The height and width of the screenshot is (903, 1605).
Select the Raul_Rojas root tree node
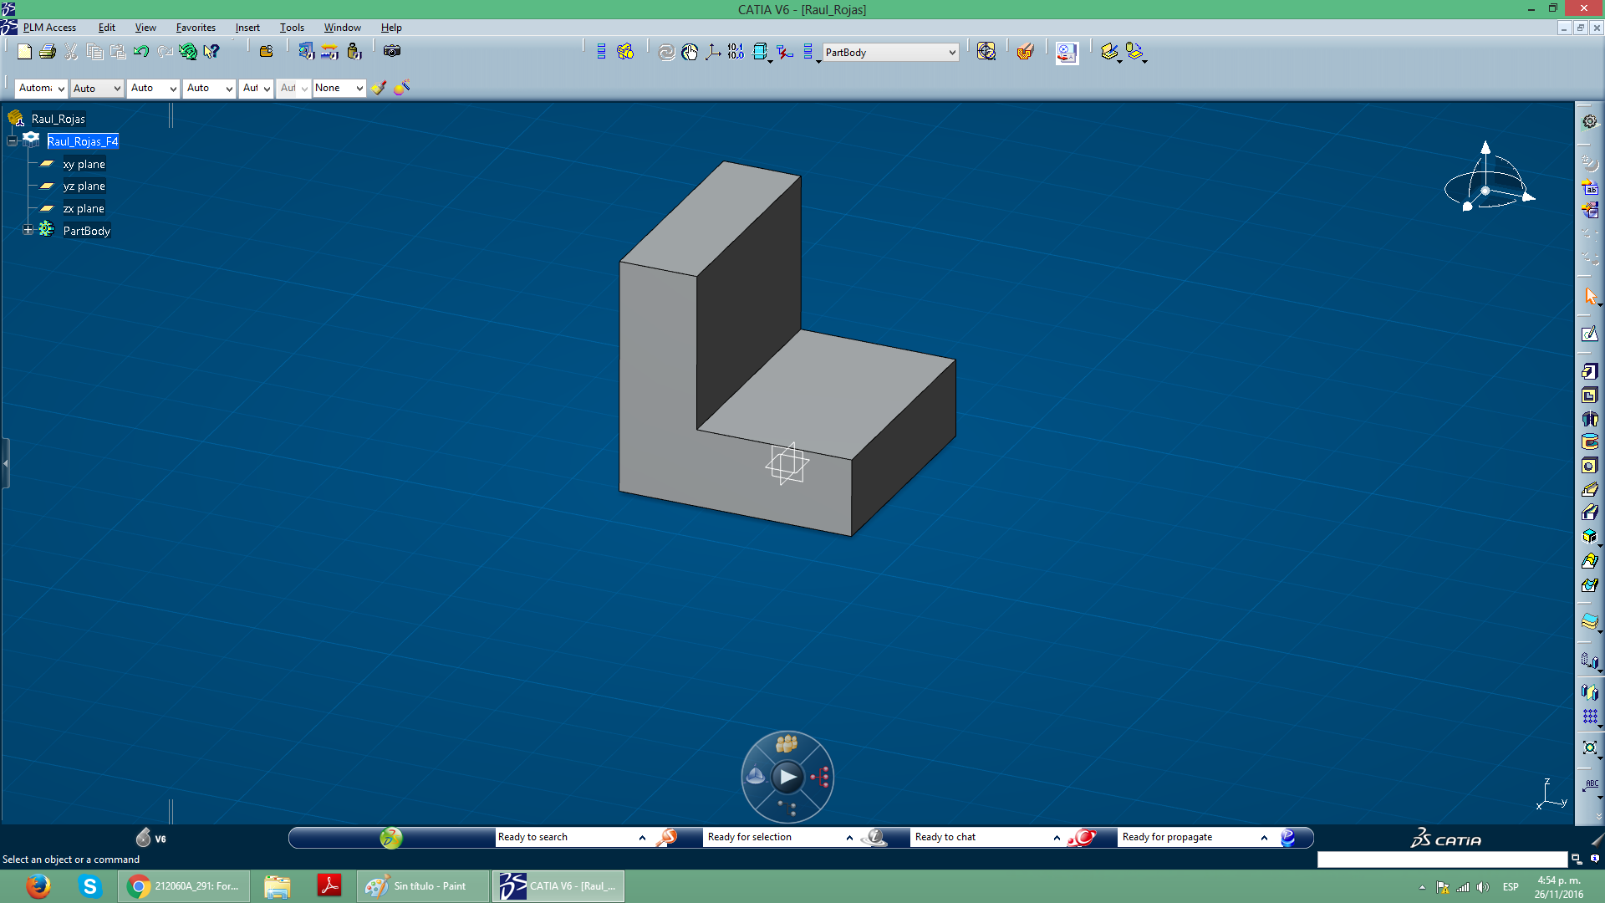(59, 119)
